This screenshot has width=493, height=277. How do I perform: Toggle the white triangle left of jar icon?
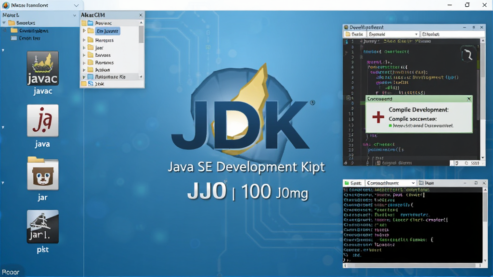coord(3,183)
